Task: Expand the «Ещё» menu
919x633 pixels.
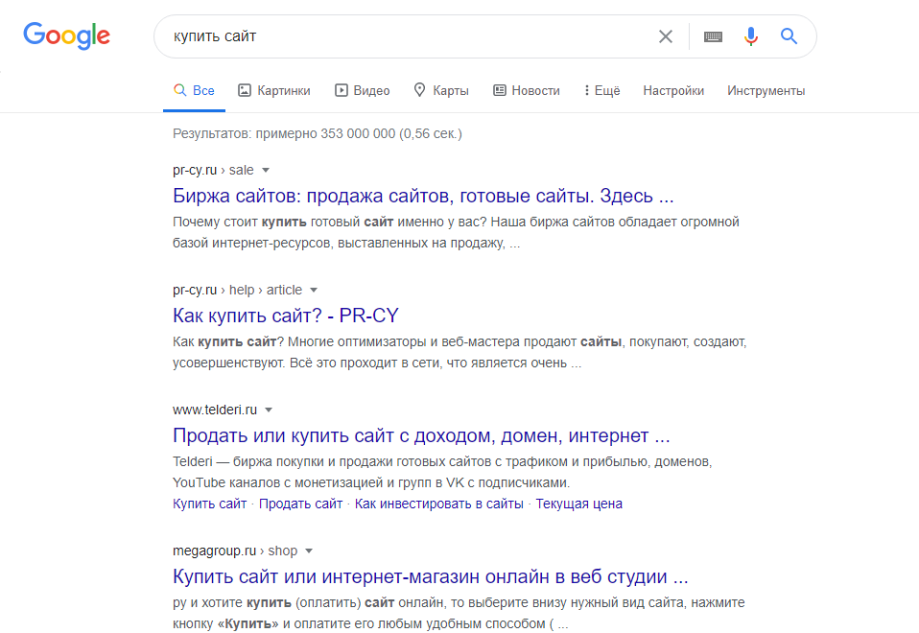Action: pyautogui.click(x=601, y=91)
